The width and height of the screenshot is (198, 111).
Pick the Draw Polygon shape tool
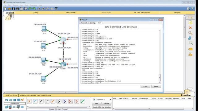point(190,38)
